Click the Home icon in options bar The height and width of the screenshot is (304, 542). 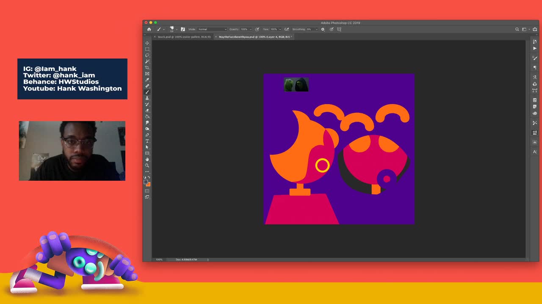coord(149,30)
